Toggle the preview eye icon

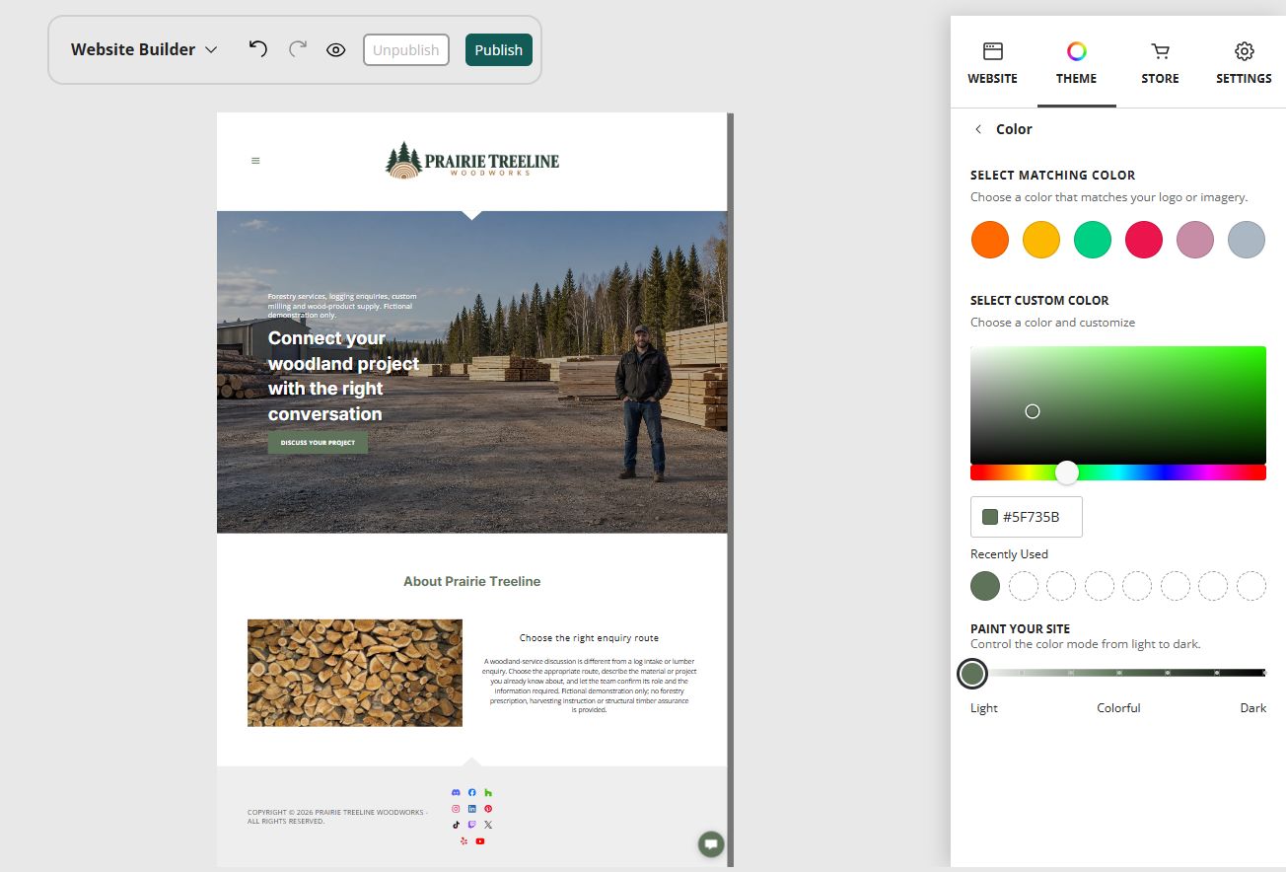pyautogui.click(x=336, y=49)
